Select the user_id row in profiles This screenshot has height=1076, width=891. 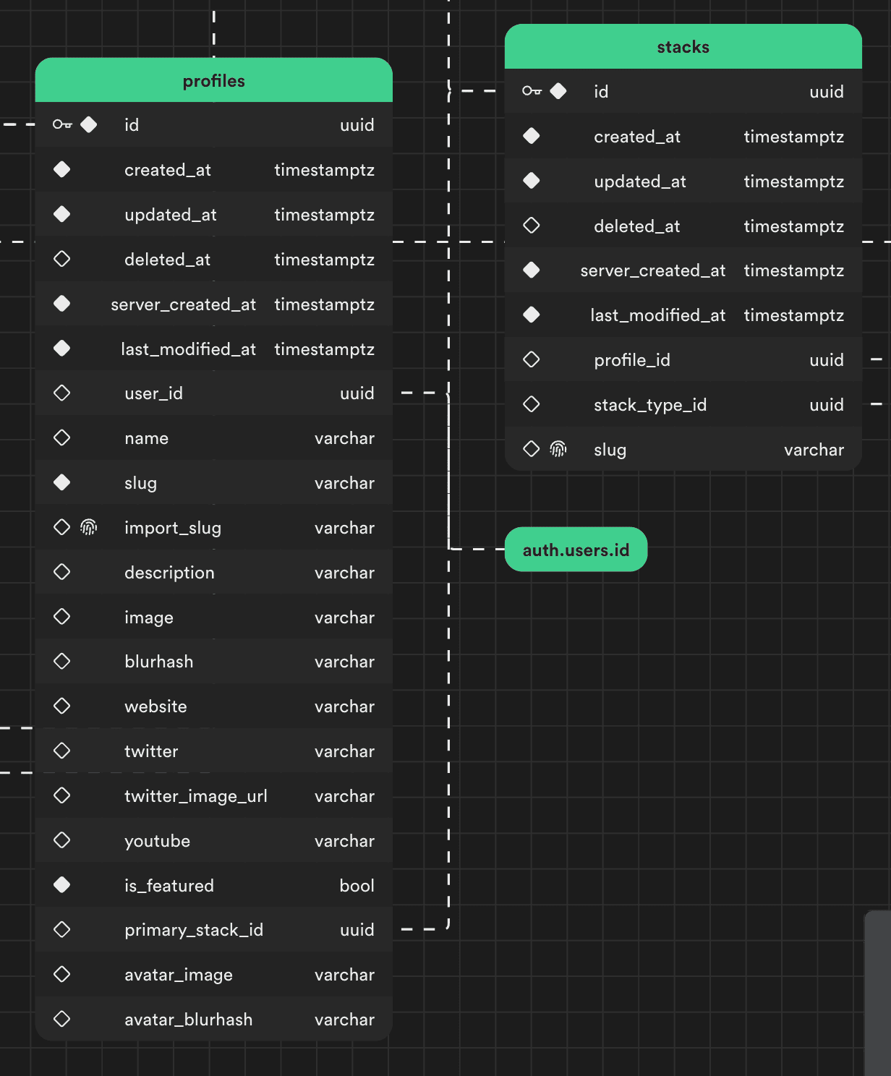click(213, 393)
